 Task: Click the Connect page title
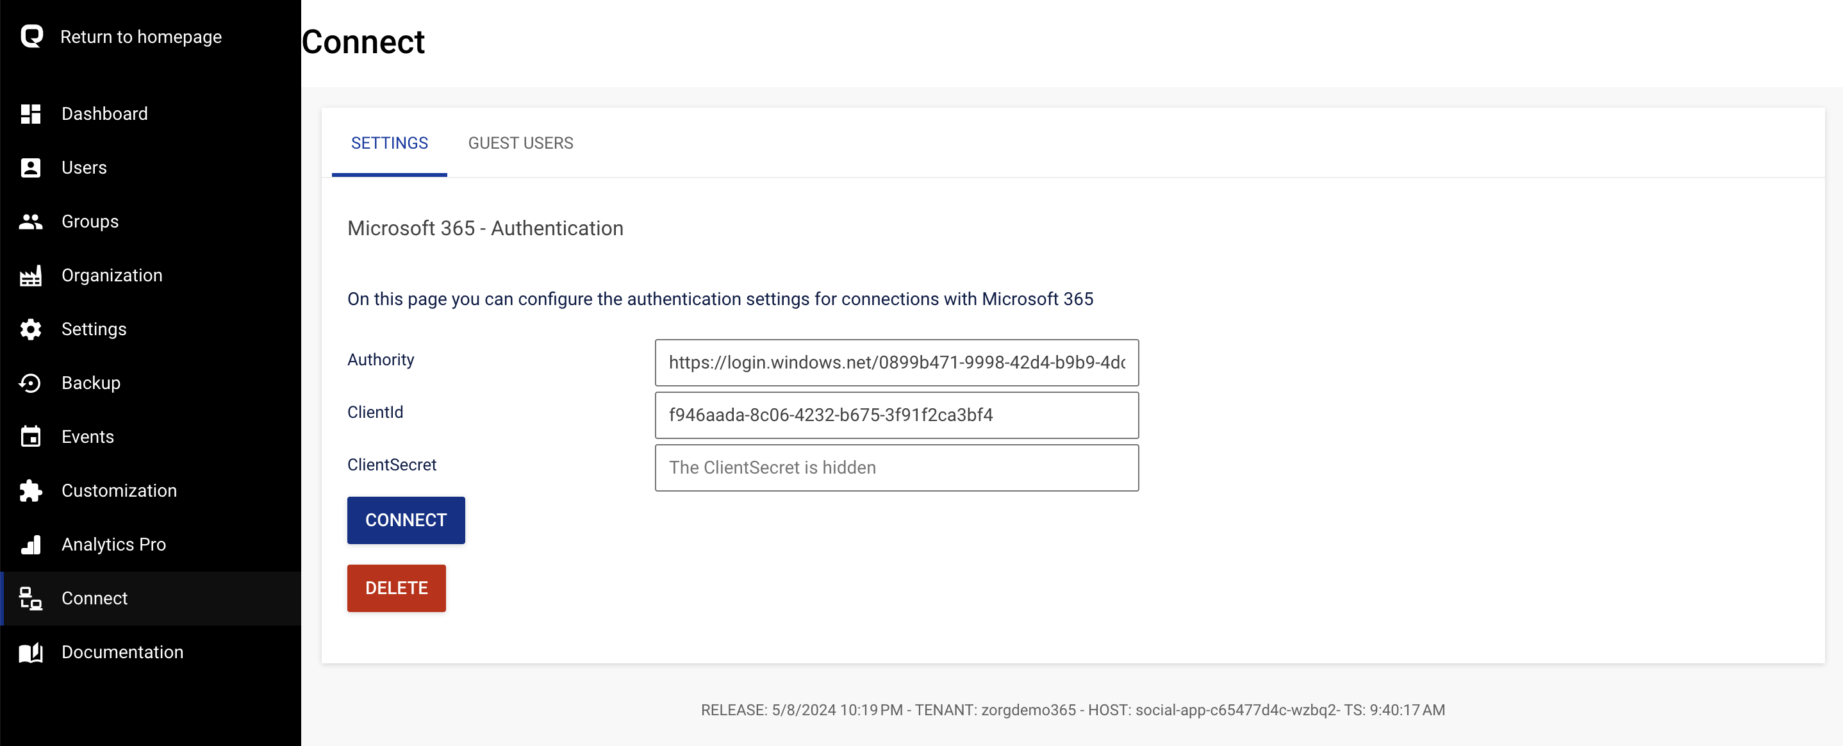[x=363, y=42]
